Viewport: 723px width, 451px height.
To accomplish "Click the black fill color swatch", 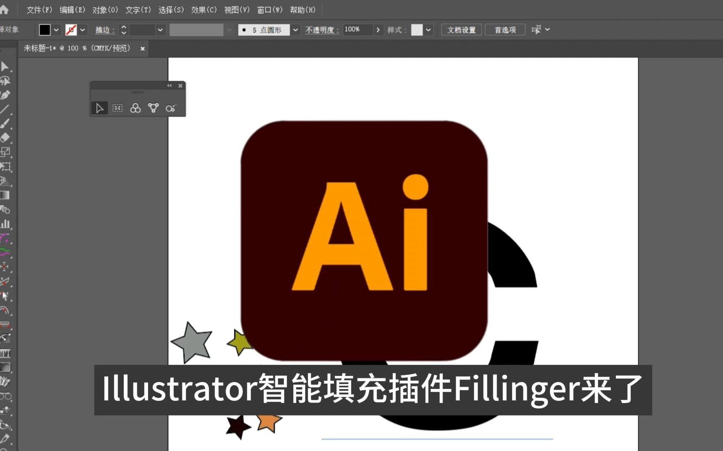I will 44,30.
